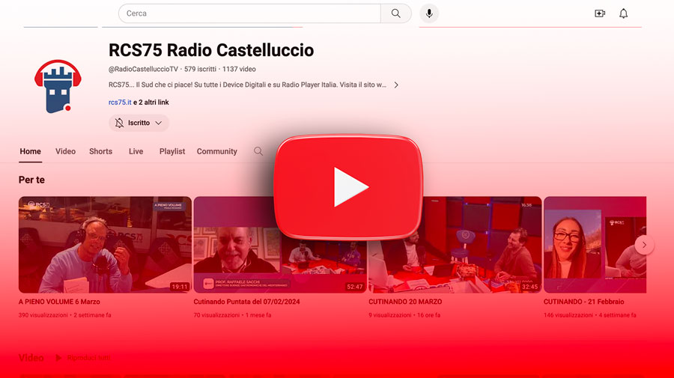Click the 19:11 duration badge
This screenshot has width=674, height=378.
180,287
